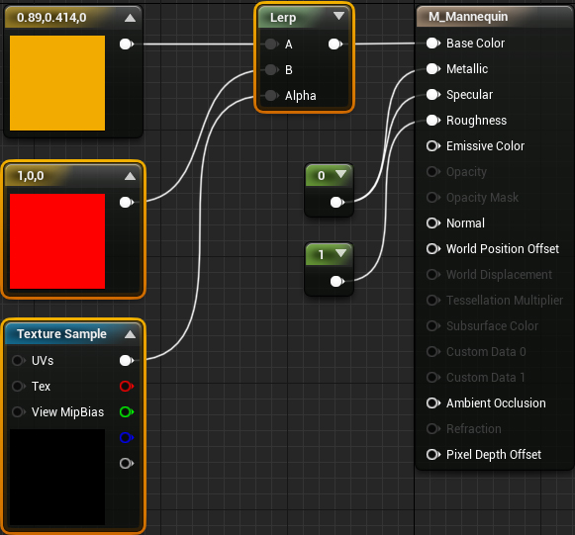Select the Texture Sample node title
575x535 pixels.
point(61,334)
